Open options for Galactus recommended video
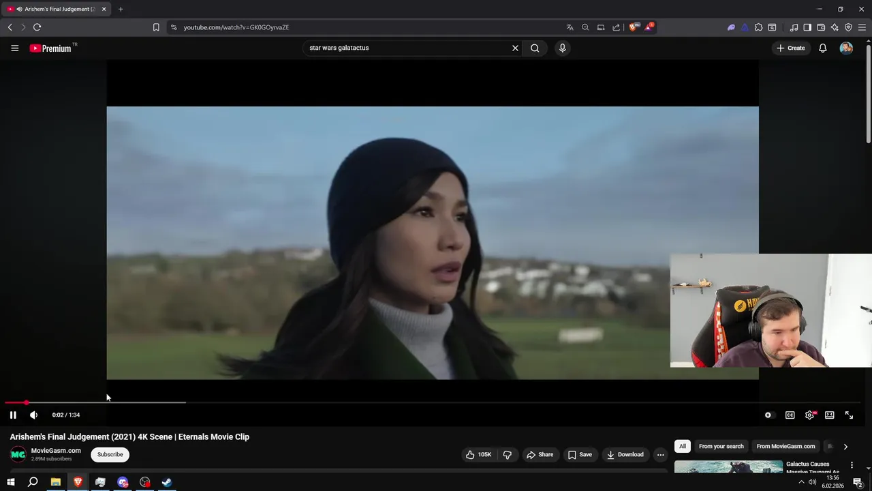This screenshot has height=491, width=872. 852,465
